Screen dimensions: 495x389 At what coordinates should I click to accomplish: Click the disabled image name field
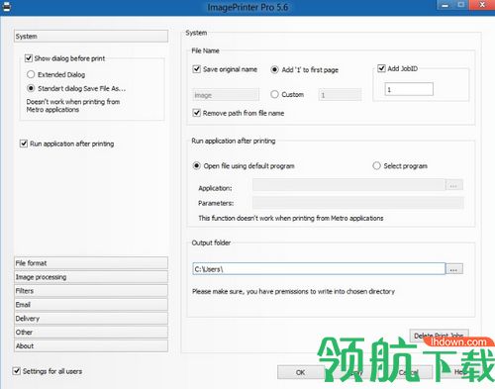(226, 95)
